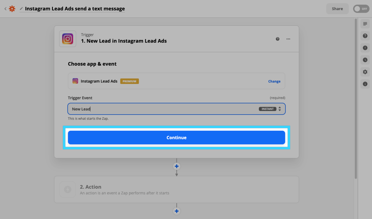Click the pencil icon to rename the Zap

tap(21, 9)
